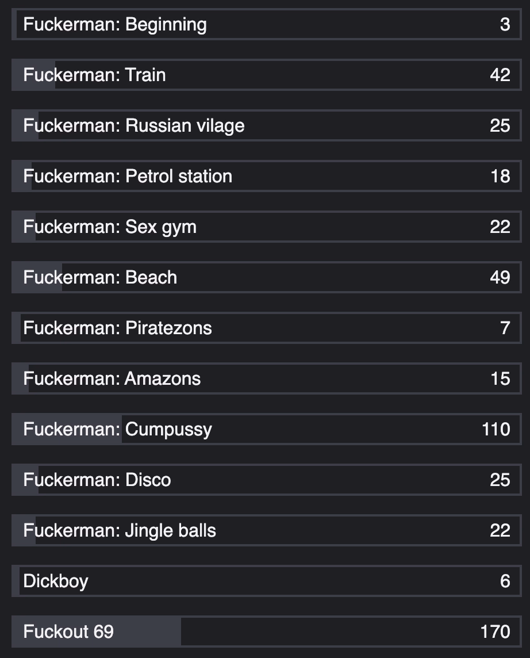
Task: Select the count 18 value
Action: (x=500, y=177)
